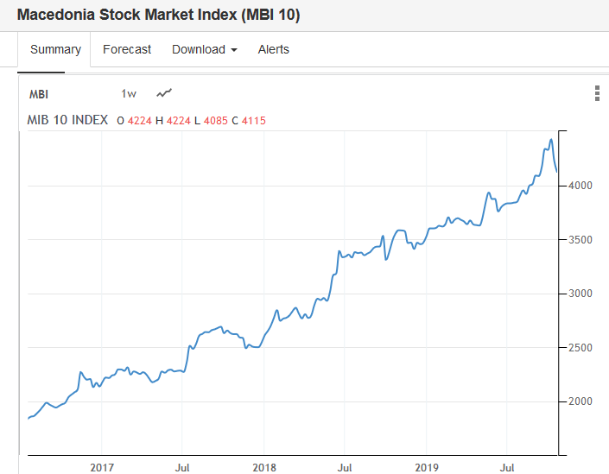The image size is (609, 474).
Task: Open the chart type line icon
Action: (x=164, y=93)
